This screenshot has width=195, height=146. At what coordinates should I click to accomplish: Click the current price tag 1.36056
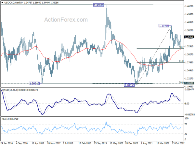(189, 37)
